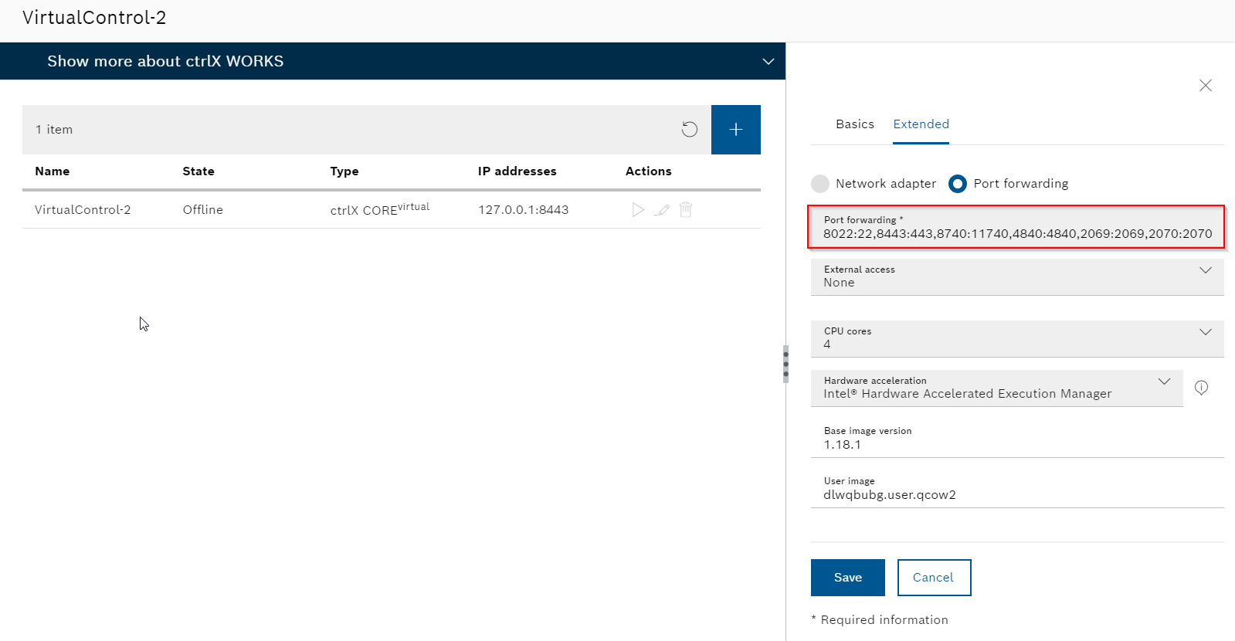Open the External access dropdown
1235x641 pixels.
coord(1017,276)
